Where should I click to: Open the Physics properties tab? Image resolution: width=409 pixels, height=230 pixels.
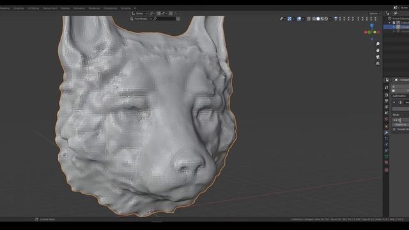(x=387, y=144)
